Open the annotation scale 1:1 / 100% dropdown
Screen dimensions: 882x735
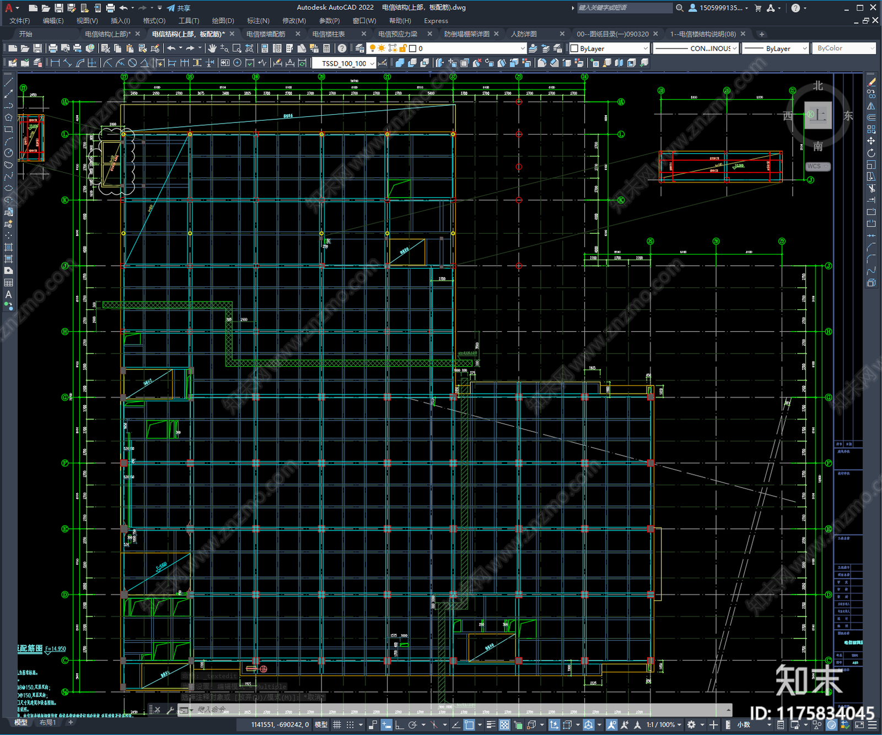click(x=664, y=725)
